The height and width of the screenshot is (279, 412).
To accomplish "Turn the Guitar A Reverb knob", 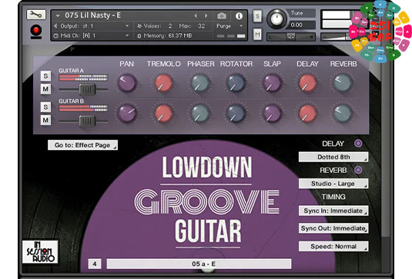I will (x=343, y=83).
